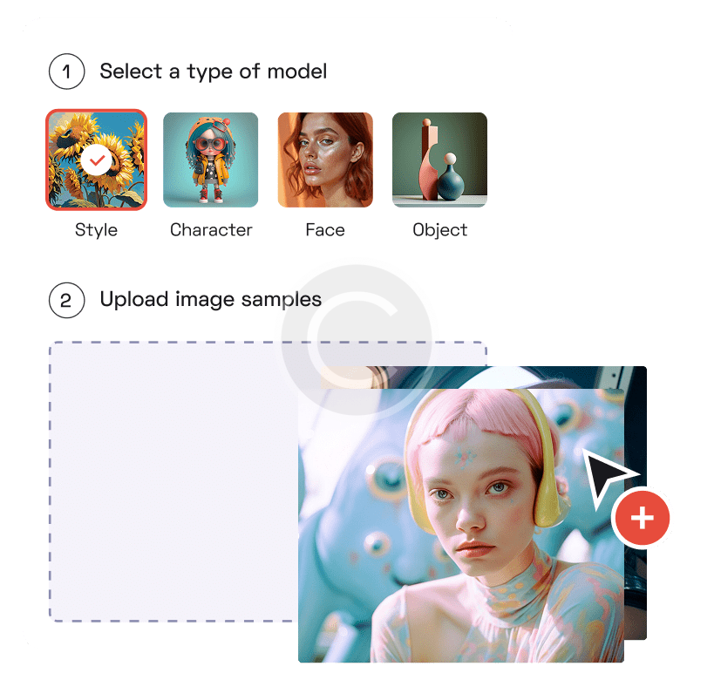Click the circular copyright watermark icon
Viewport: 714px width, 680px height.
click(x=357, y=340)
